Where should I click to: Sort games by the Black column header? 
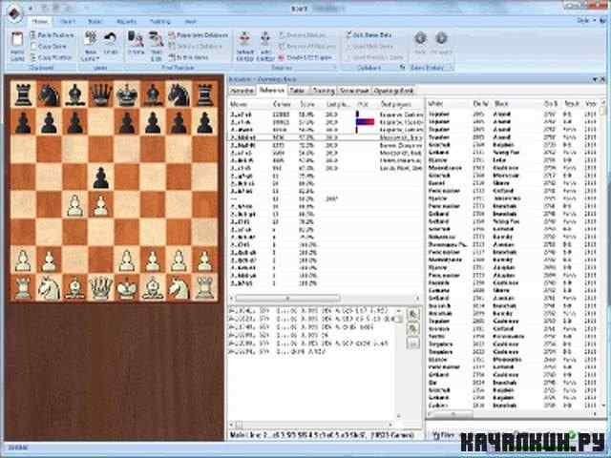(x=499, y=104)
